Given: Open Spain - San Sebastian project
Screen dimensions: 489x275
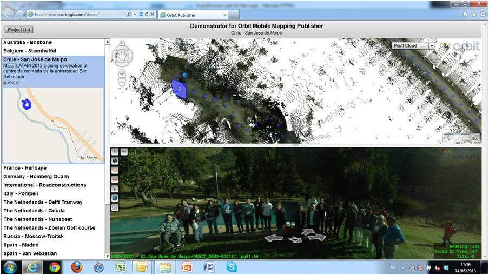Looking at the screenshot, I should 30,253.
